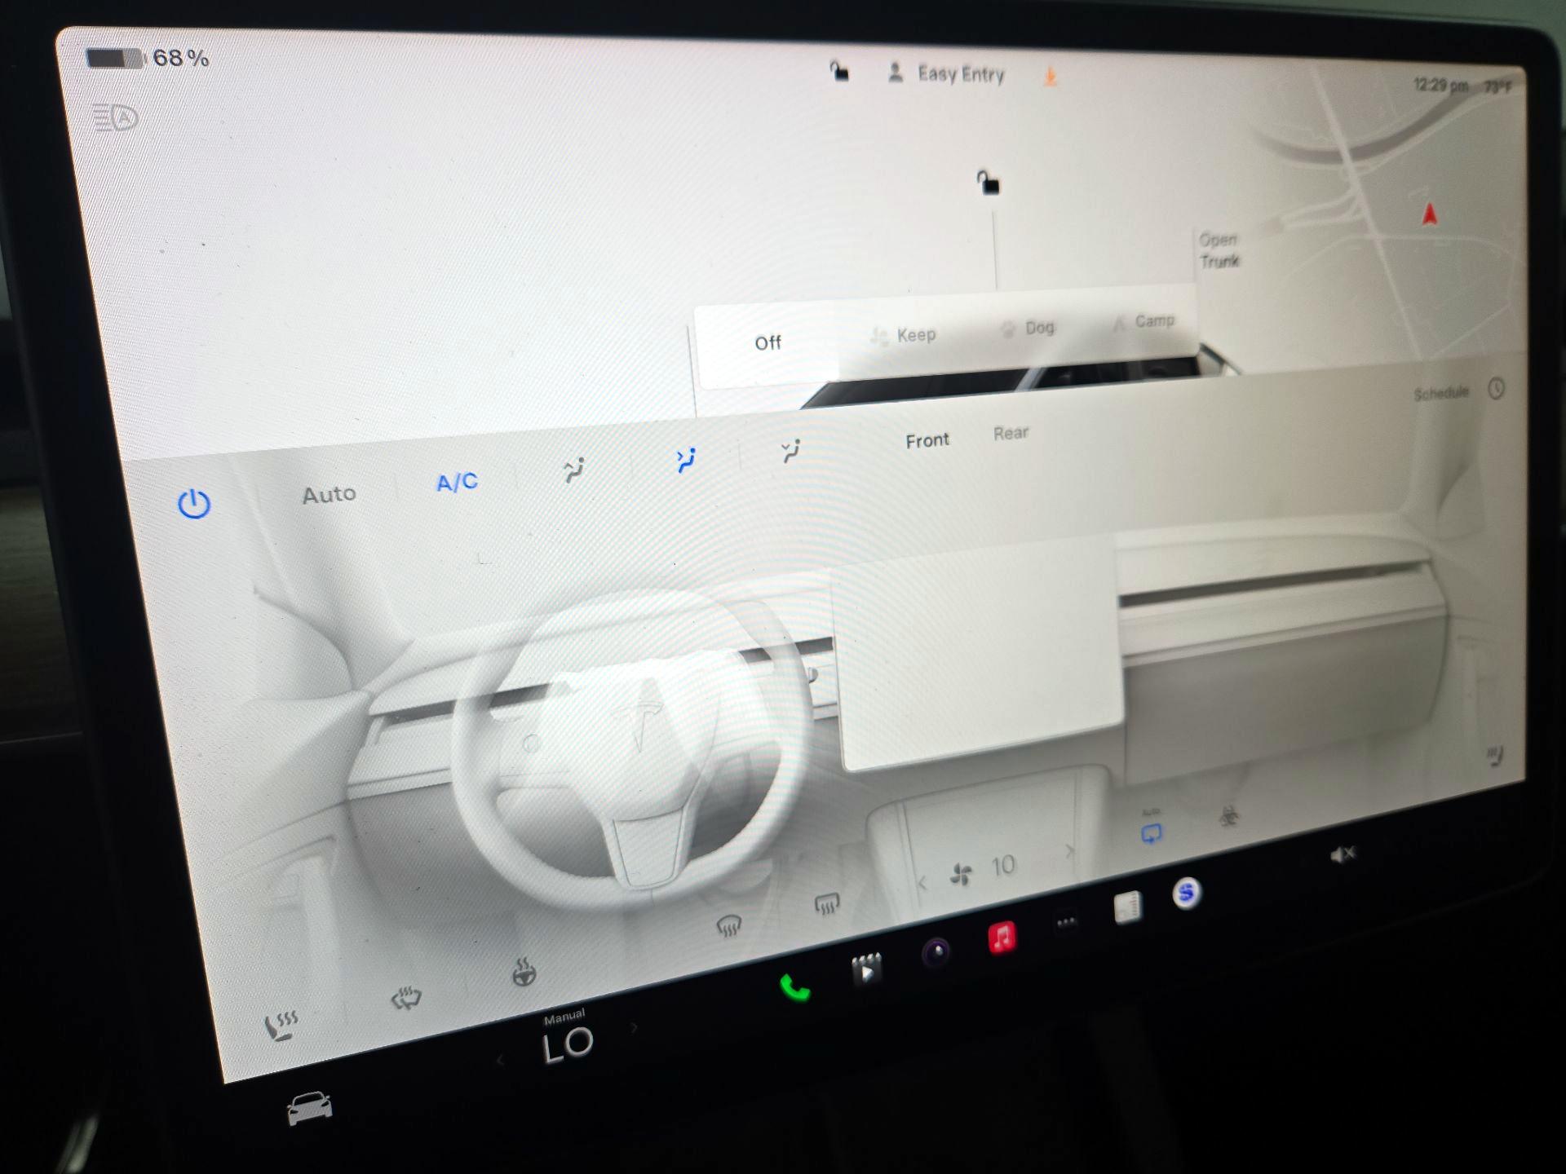Select the Rear climate tab
The image size is (1566, 1174).
1011,433
